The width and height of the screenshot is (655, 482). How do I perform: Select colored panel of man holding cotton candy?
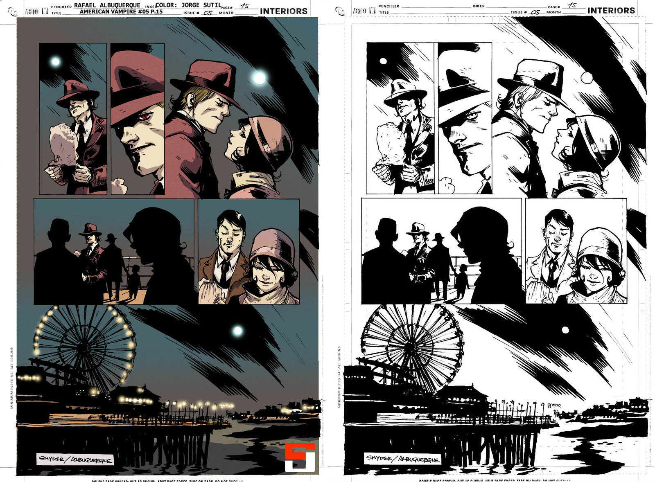(x=73, y=119)
